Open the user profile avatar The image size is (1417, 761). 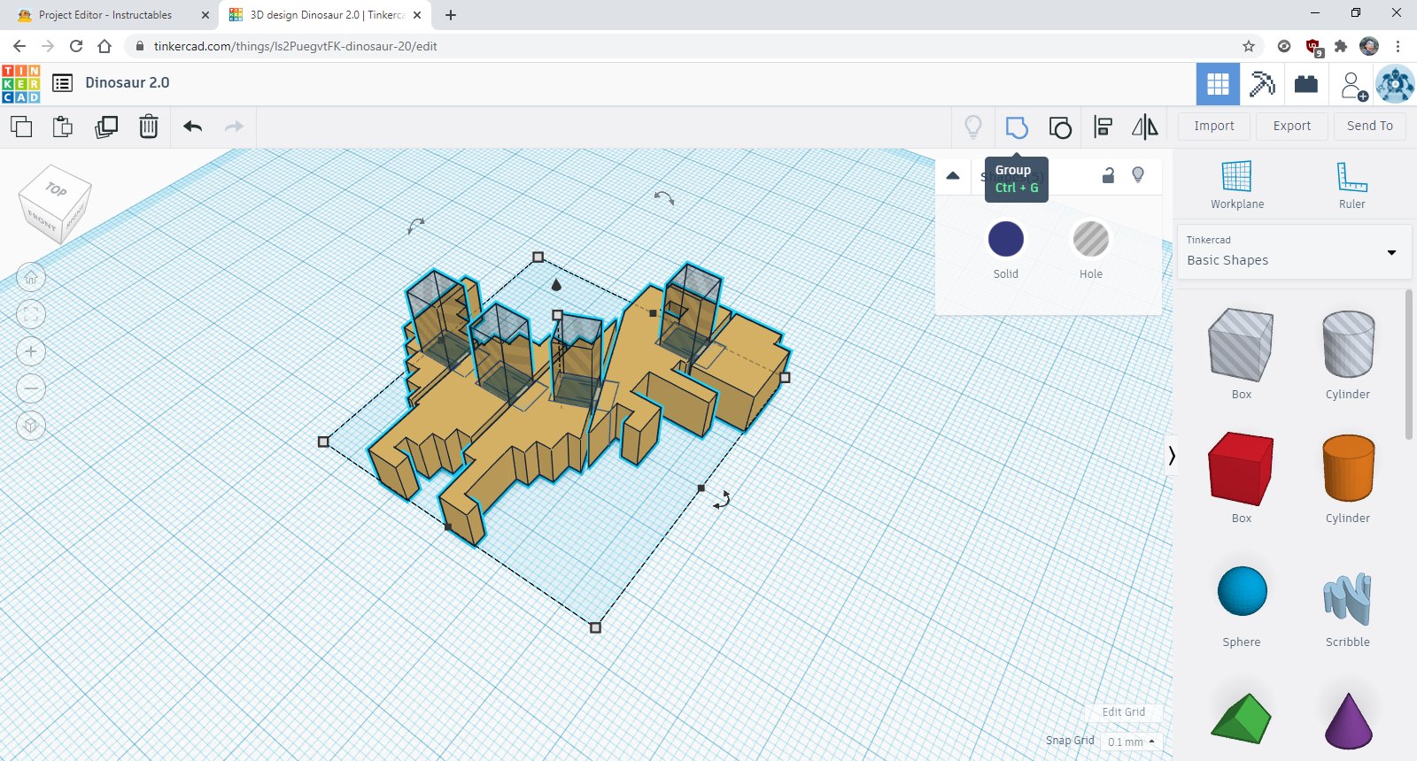[1395, 84]
